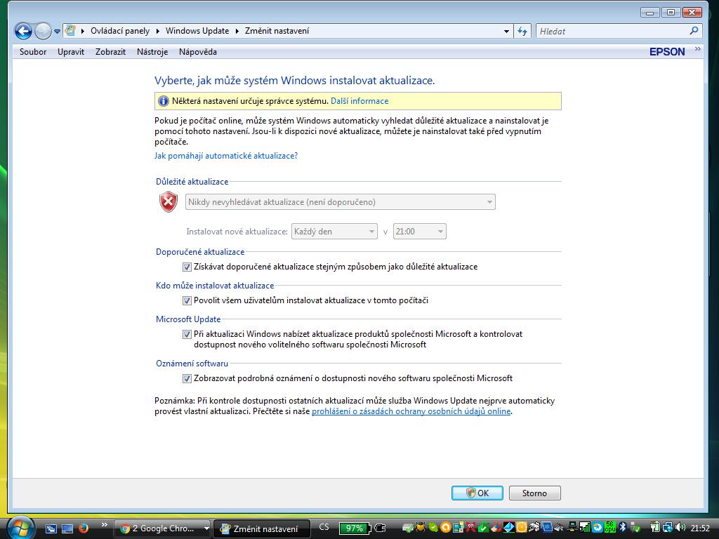Image resolution: width=719 pixels, height=539 pixels.
Task: Confirm settings with the OK button
Action: tap(477, 493)
